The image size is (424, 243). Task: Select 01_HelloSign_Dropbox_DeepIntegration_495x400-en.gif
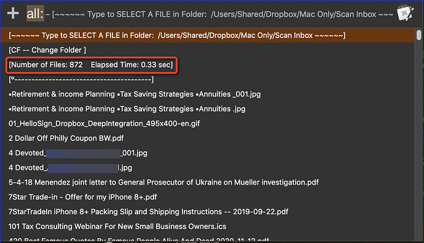(207, 123)
